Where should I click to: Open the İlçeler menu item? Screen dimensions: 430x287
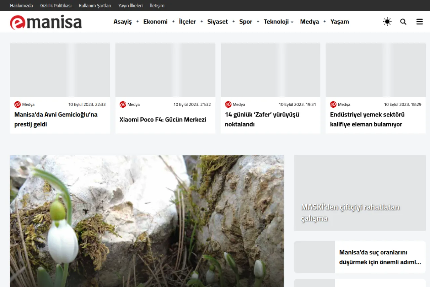click(187, 22)
